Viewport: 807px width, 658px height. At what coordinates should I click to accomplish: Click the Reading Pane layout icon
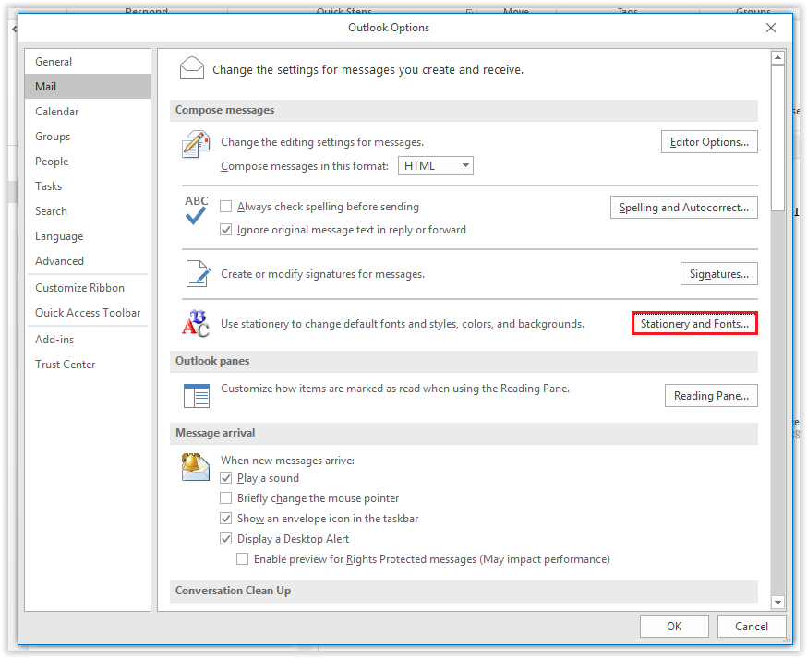click(x=196, y=396)
